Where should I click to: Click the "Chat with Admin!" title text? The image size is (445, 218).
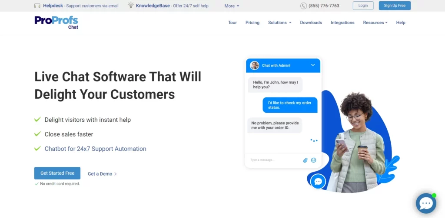[x=276, y=65]
